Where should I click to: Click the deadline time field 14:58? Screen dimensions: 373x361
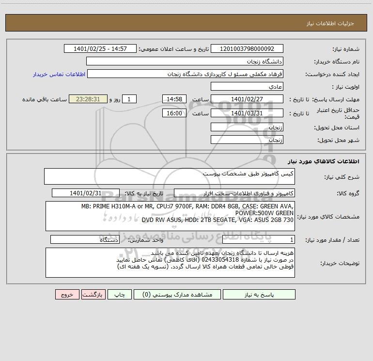click(x=174, y=99)
